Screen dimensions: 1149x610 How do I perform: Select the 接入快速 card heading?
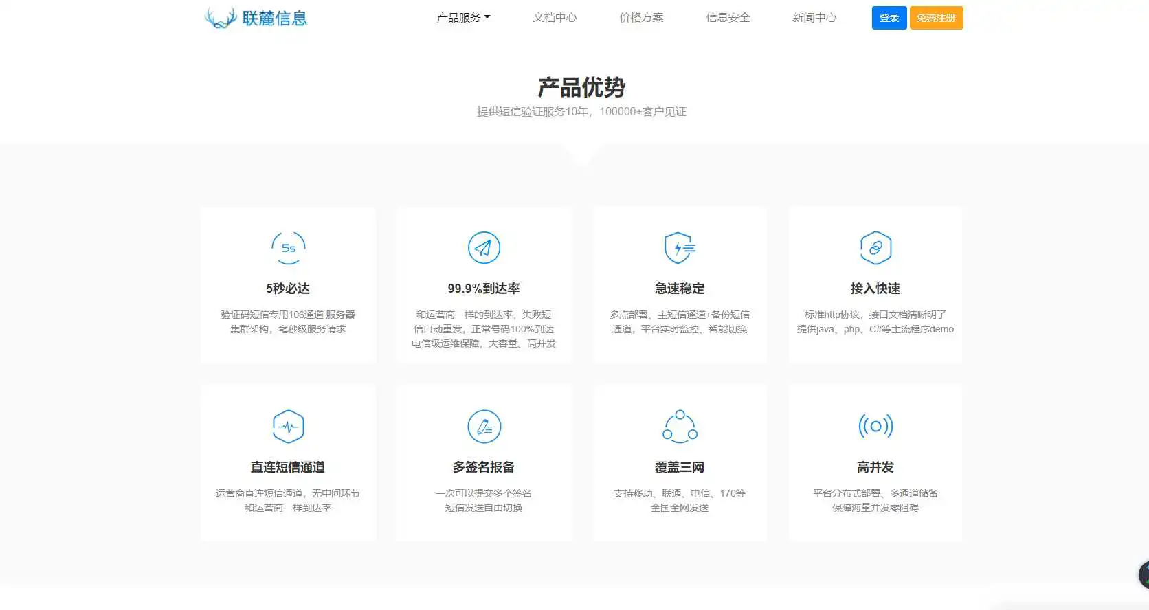coord(875,289)
